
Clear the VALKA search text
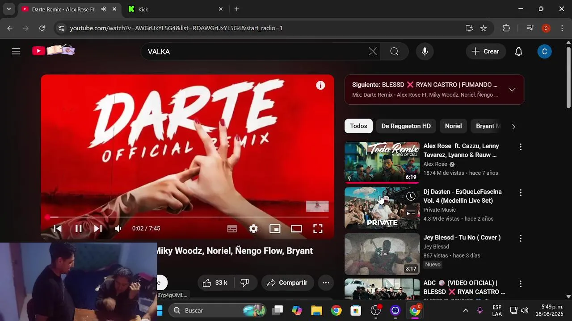pos(373,52)
